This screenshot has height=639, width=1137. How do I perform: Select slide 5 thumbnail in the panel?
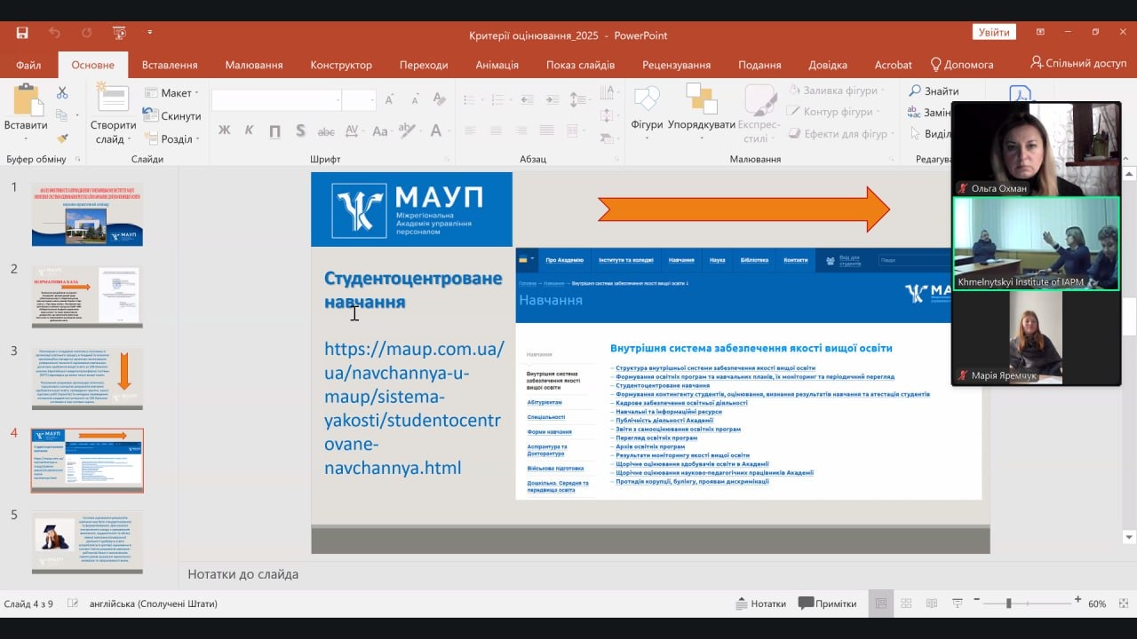coord(87,540)
